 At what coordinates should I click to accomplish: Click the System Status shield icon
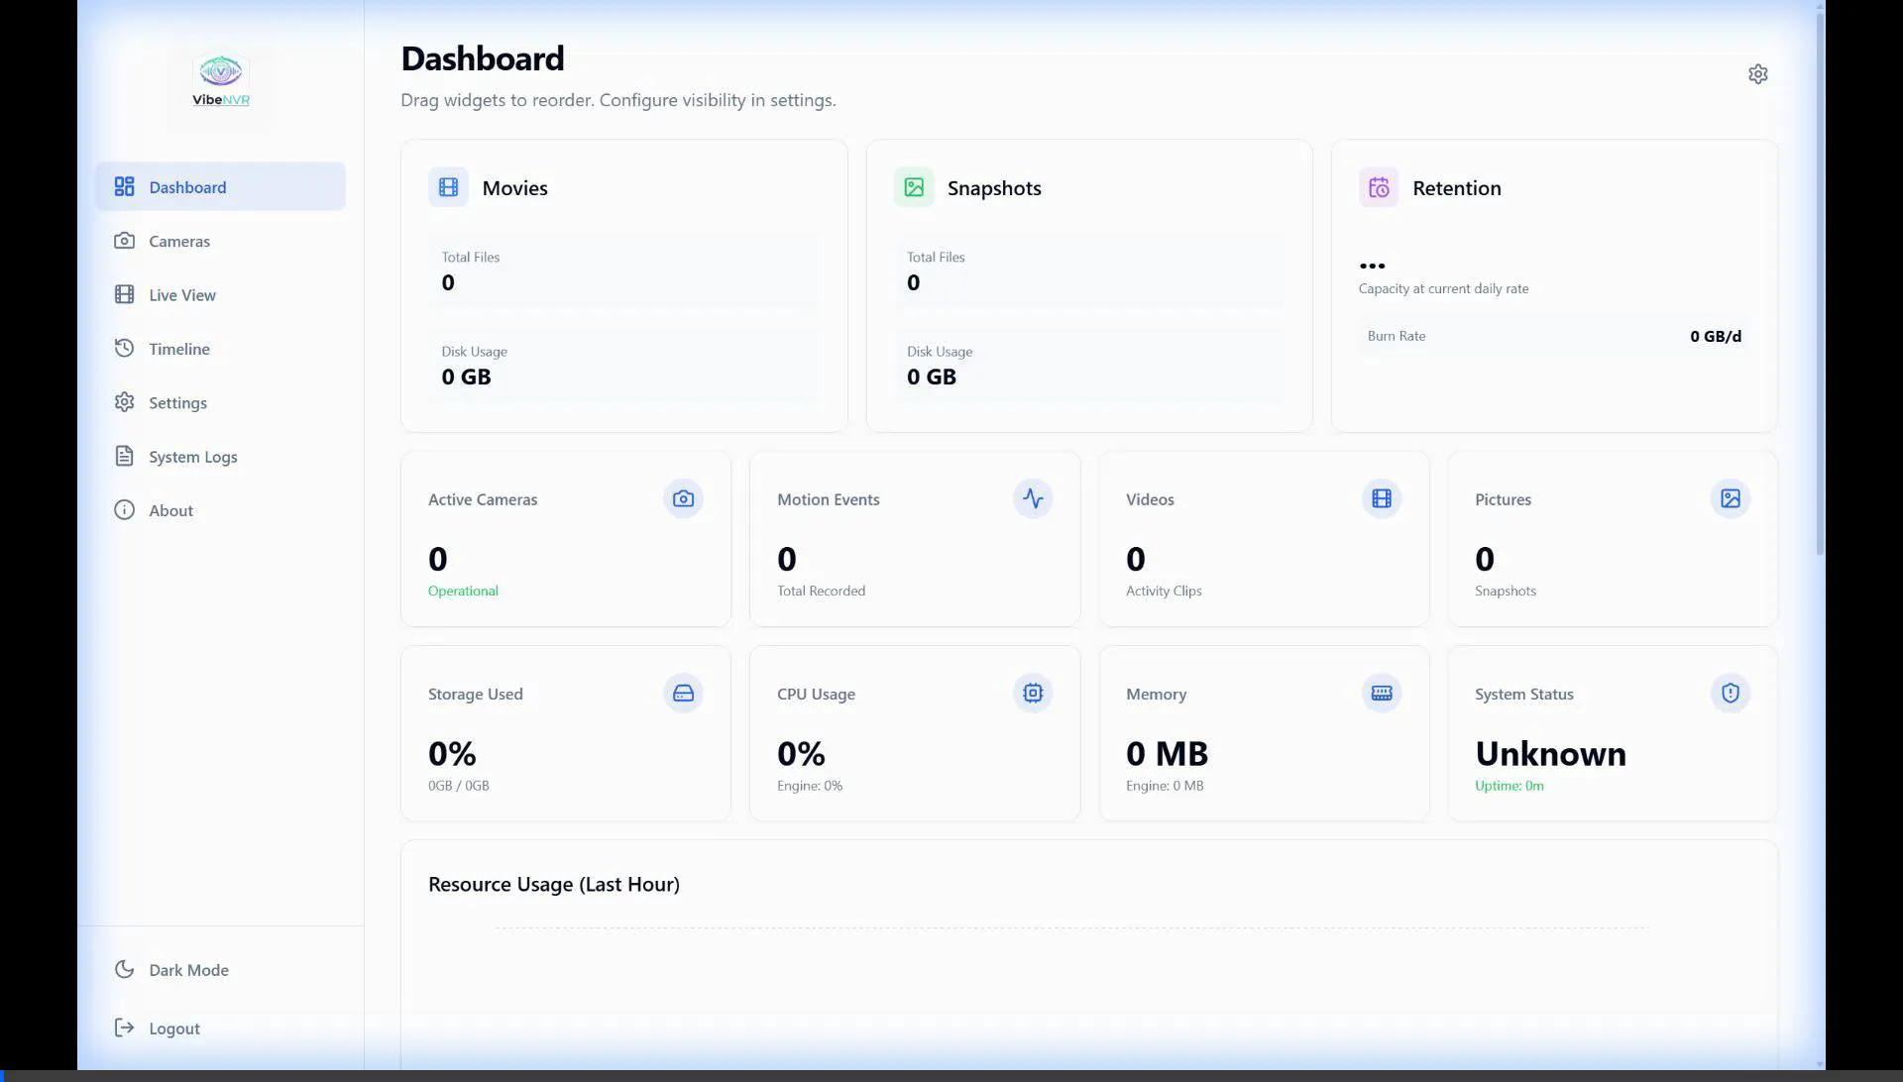1730,693
